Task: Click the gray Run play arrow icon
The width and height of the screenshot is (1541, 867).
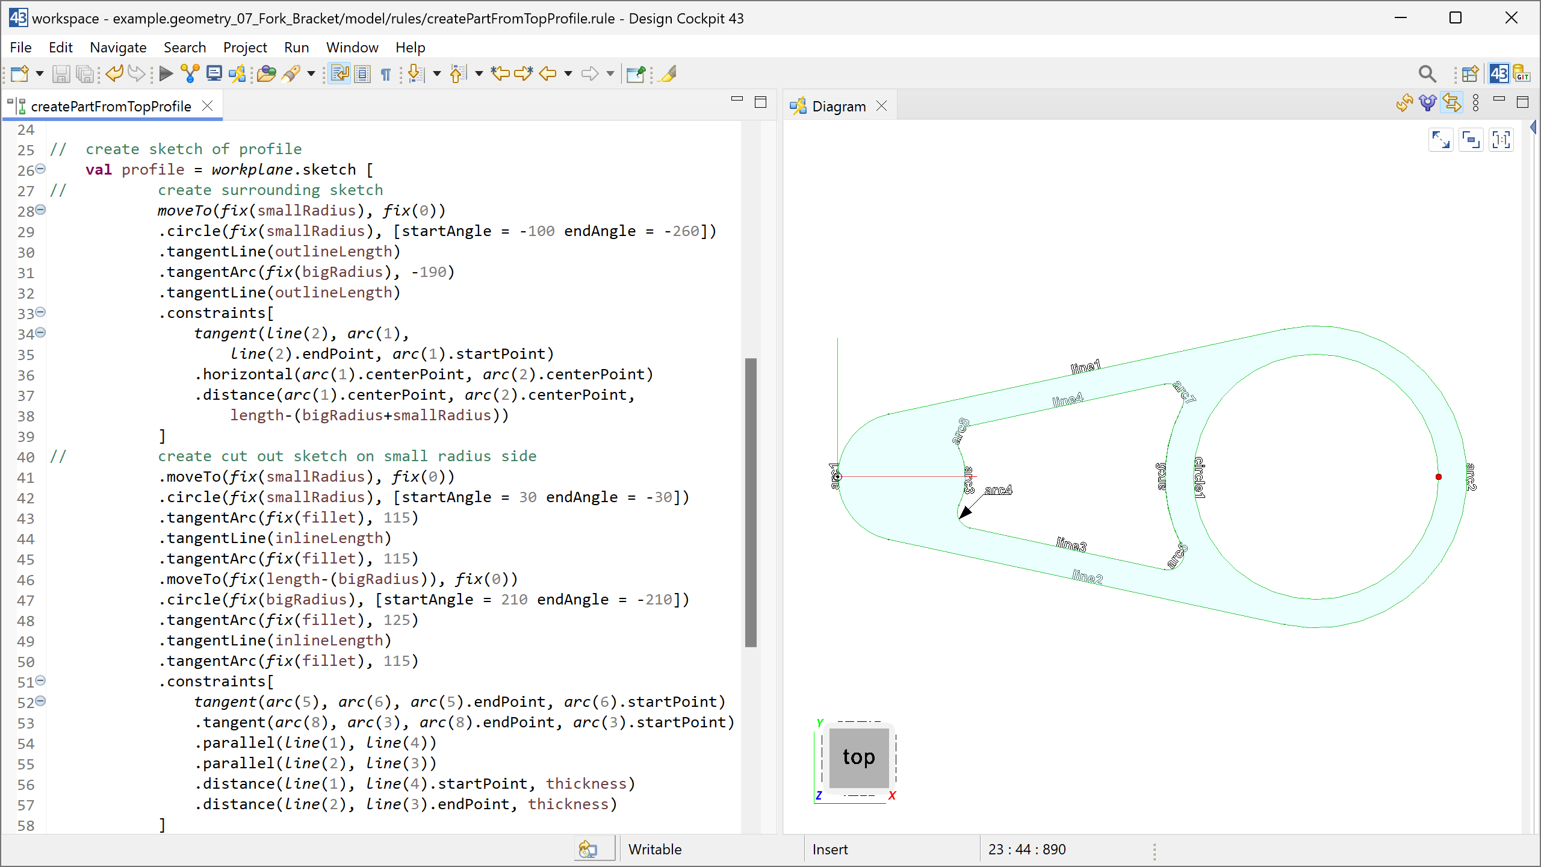Action: 166,73
